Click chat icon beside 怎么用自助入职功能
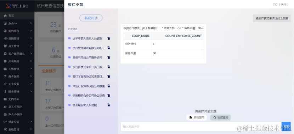Screen dimensions: 294x134 [x=69, y=105]
